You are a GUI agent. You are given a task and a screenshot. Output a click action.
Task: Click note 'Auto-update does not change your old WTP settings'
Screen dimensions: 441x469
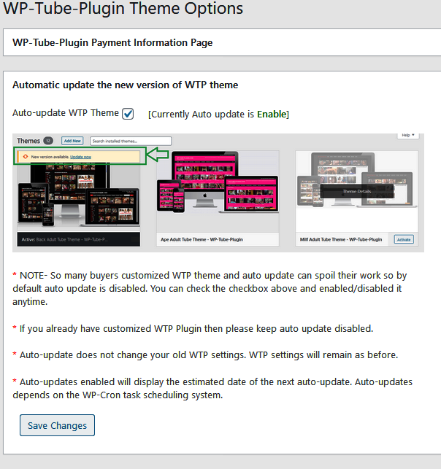205,354
